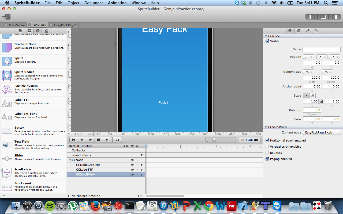Open the Document menu
The width and height of the screenshot is (343, 214).
coord(94,3)
